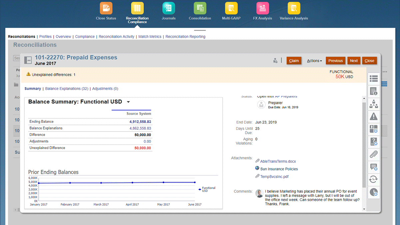Click the Next button
Screen dimensions: 400x225
coord(354,61)
